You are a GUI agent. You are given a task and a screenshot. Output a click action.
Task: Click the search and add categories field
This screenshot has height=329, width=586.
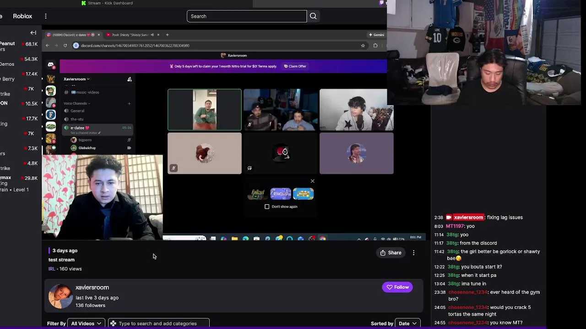pos(159,324)
